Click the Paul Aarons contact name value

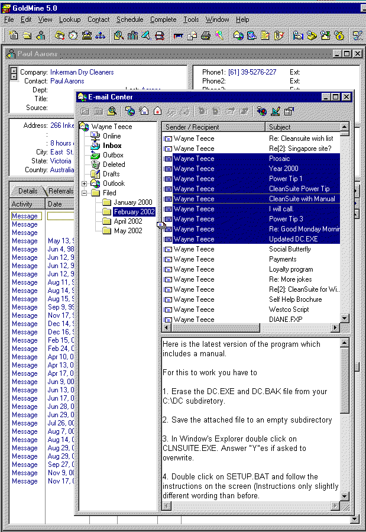point(67,80)
